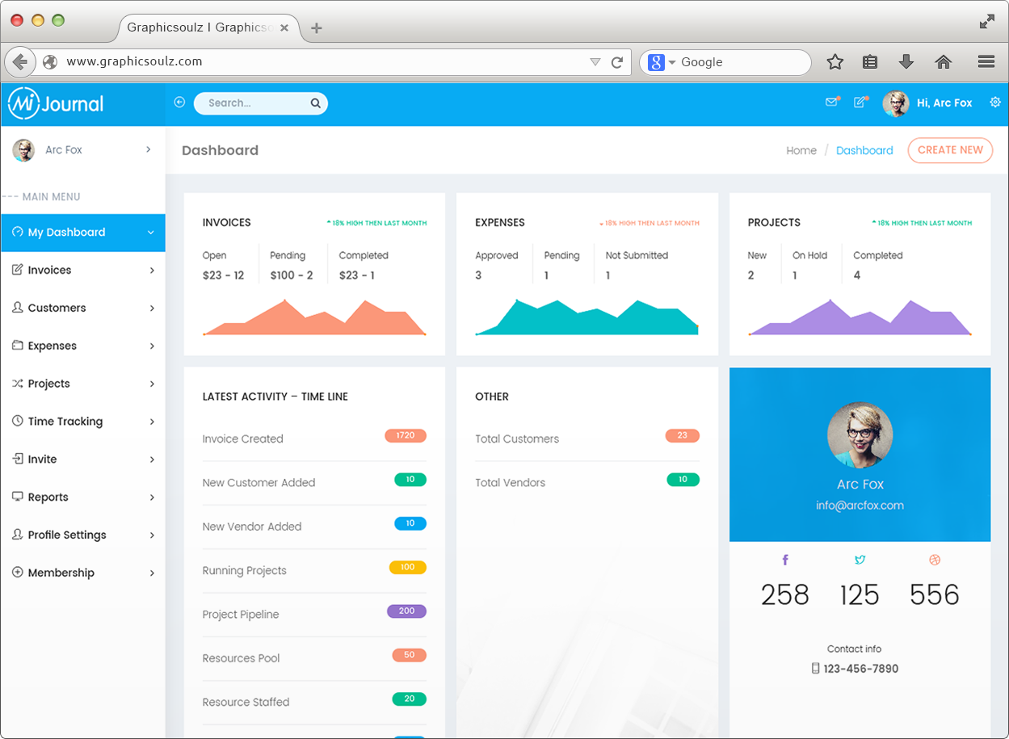Expand the Arc Fox user panel chevron
The image size is (1009, 739).
tap(149, 149)
